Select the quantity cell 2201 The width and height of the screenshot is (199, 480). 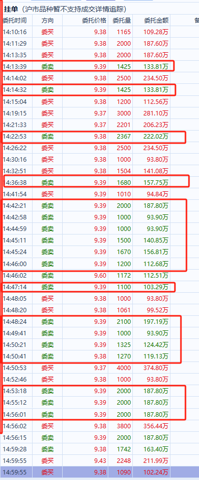coord(124,125)
